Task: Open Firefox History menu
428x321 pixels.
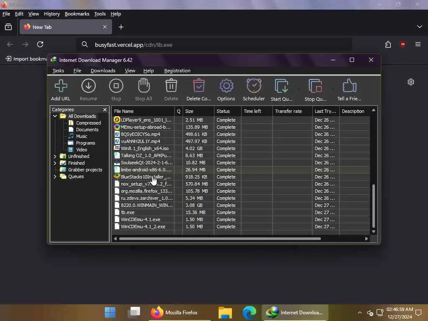Action: click(52, 14)
